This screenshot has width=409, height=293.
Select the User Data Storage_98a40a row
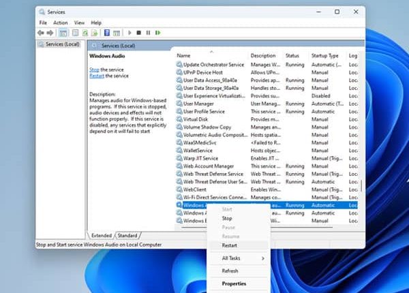coord(267,88)
